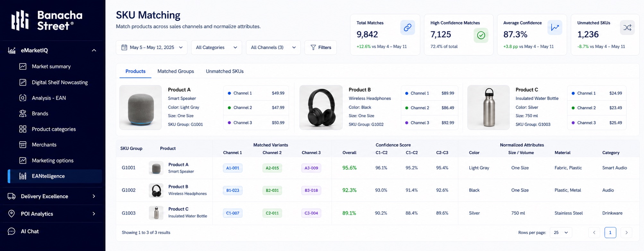Image resolution: width=644 pixels, height=251 pixels.
Task: Collapse the eMarketIQ sidebar section
Action: 94,50
